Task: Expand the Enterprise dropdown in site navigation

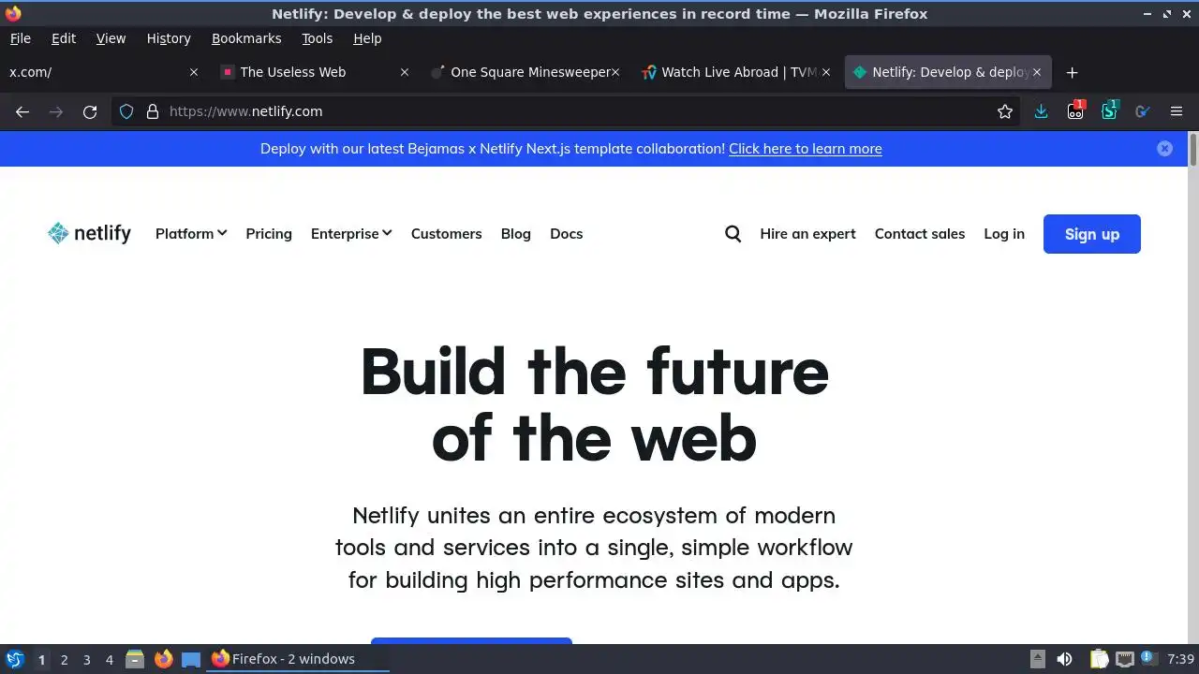Action: tap(351, 233)
